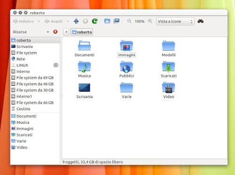Screen dimensions: 235x175
Task: Select the Musica folder icon
Action: [x=85, y=67]
